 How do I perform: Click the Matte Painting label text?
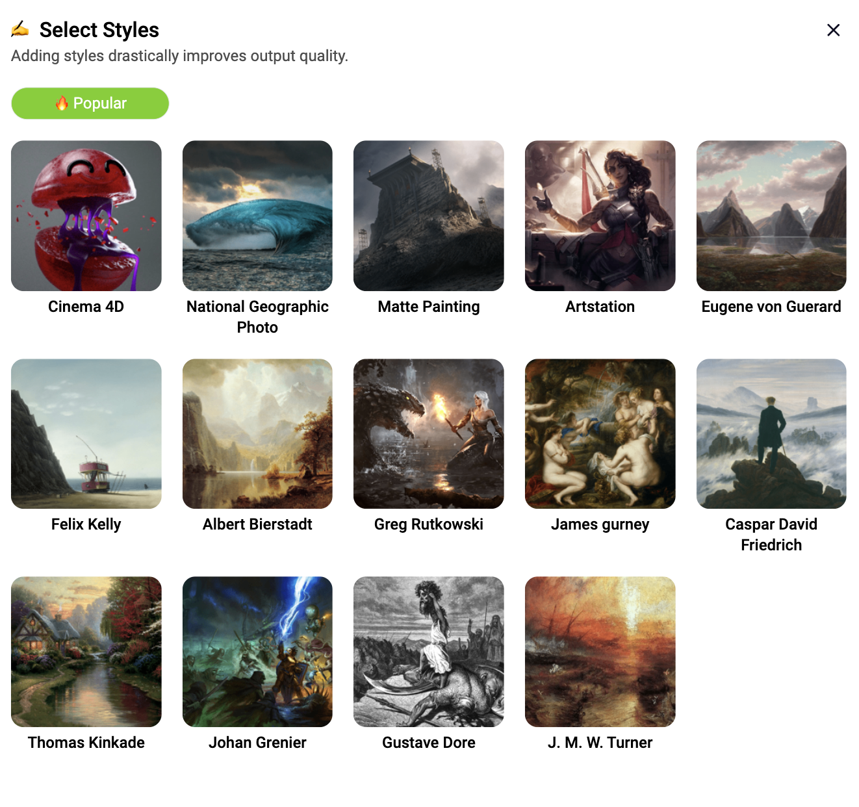[428, 306]
